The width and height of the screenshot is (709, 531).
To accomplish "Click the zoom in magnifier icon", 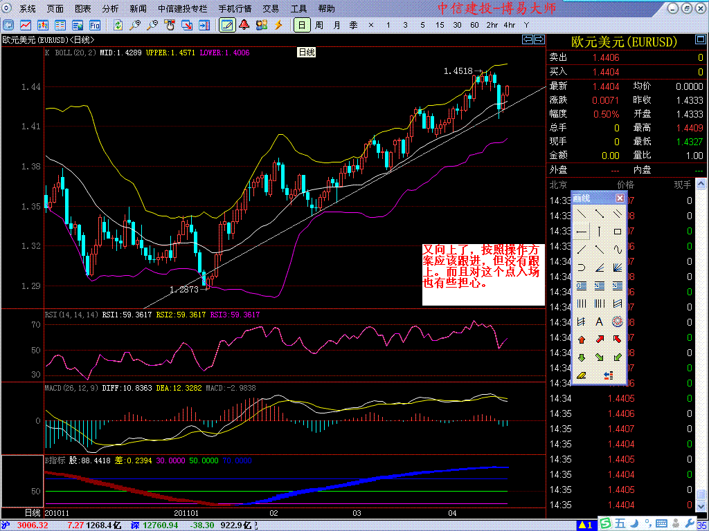I will coord(135,25).
